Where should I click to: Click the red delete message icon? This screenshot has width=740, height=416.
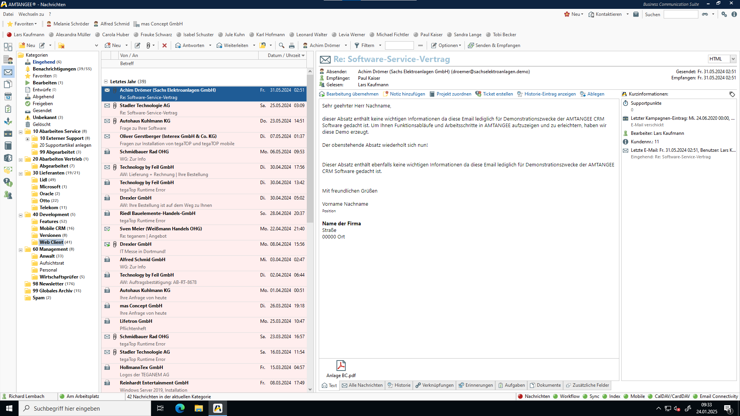click(165, 45)
